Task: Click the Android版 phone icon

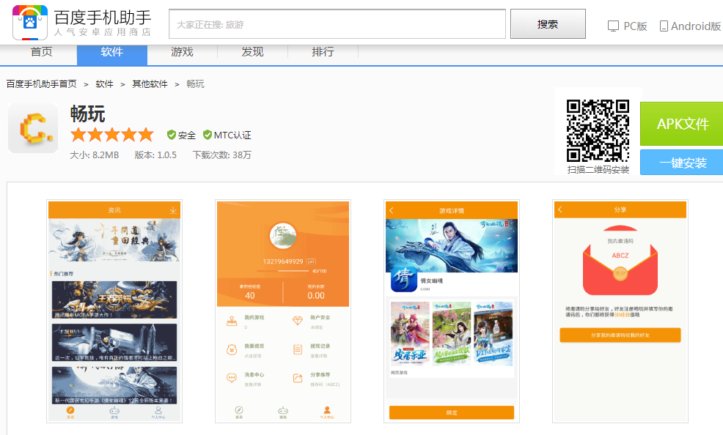Action: 664,26
